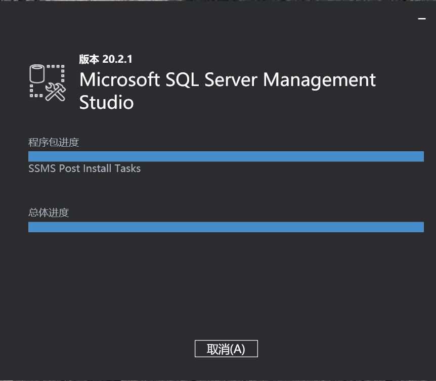Viewport: 436px width, 381px height.
Task: Click the cancel button at the bottom
Action: point(226,348)
